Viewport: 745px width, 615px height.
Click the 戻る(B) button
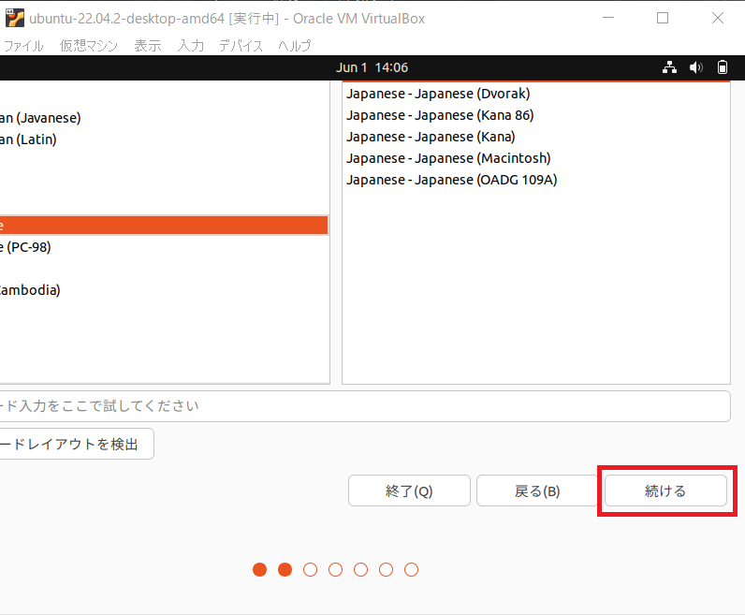(537, 491)
